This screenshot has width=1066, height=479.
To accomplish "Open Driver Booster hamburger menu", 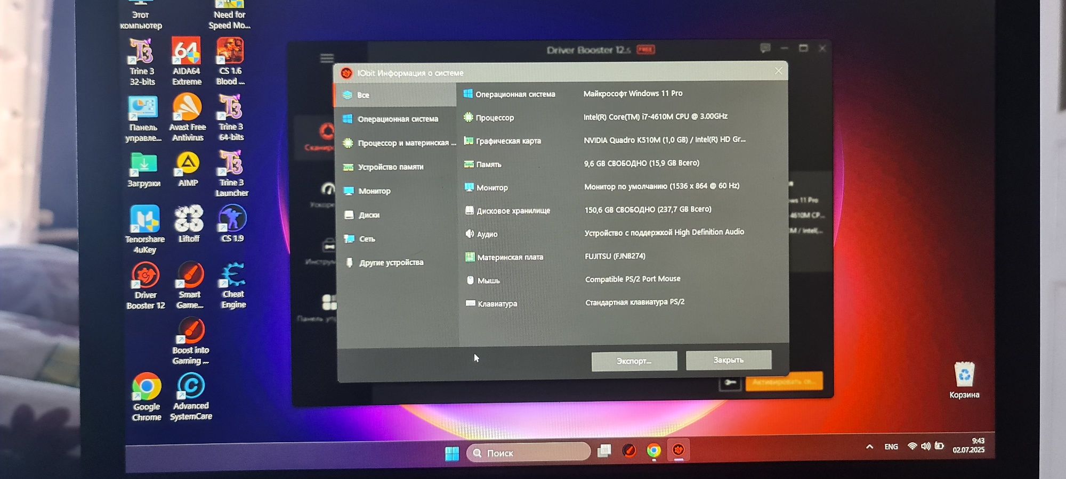I will 327,58.
